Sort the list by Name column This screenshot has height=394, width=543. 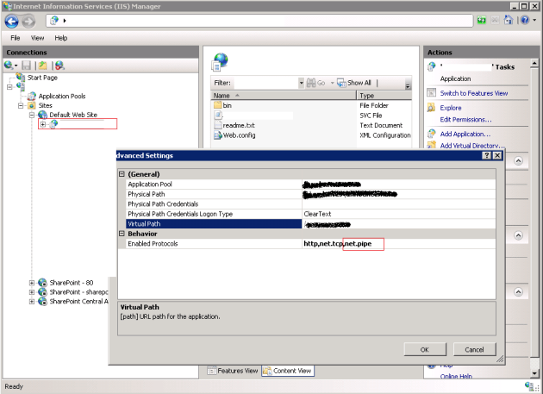(x=284, y=96)
